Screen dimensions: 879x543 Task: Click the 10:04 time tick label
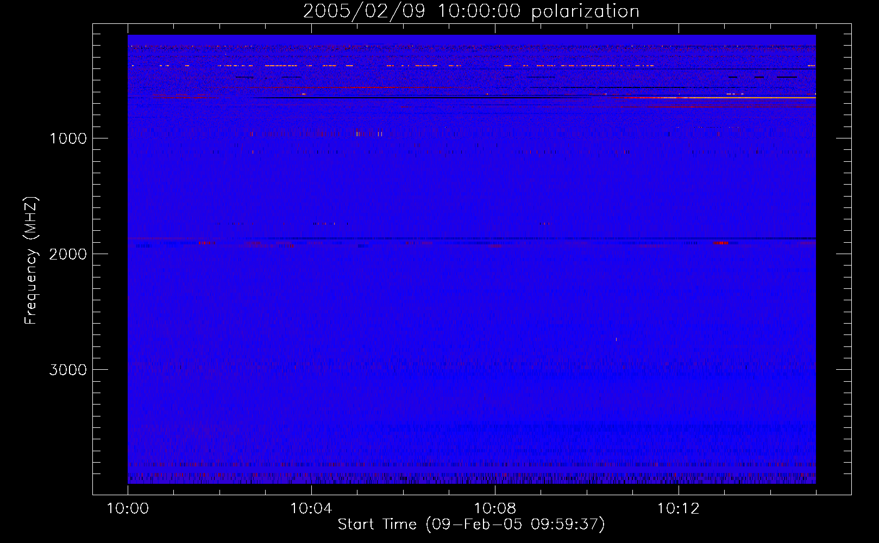tap(311, 509)
